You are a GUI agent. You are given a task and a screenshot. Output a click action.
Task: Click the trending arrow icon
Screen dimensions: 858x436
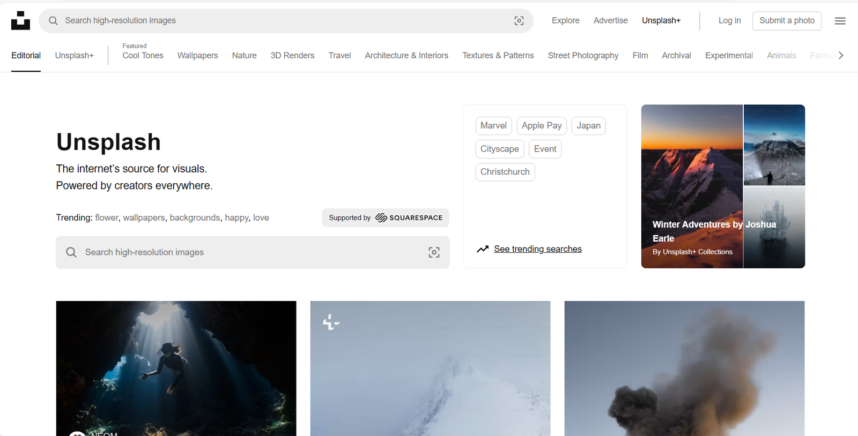[x=483, y=249]
